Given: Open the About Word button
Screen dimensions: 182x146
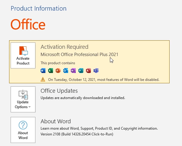Looking at the screenshot, I should tap(23, 130).
